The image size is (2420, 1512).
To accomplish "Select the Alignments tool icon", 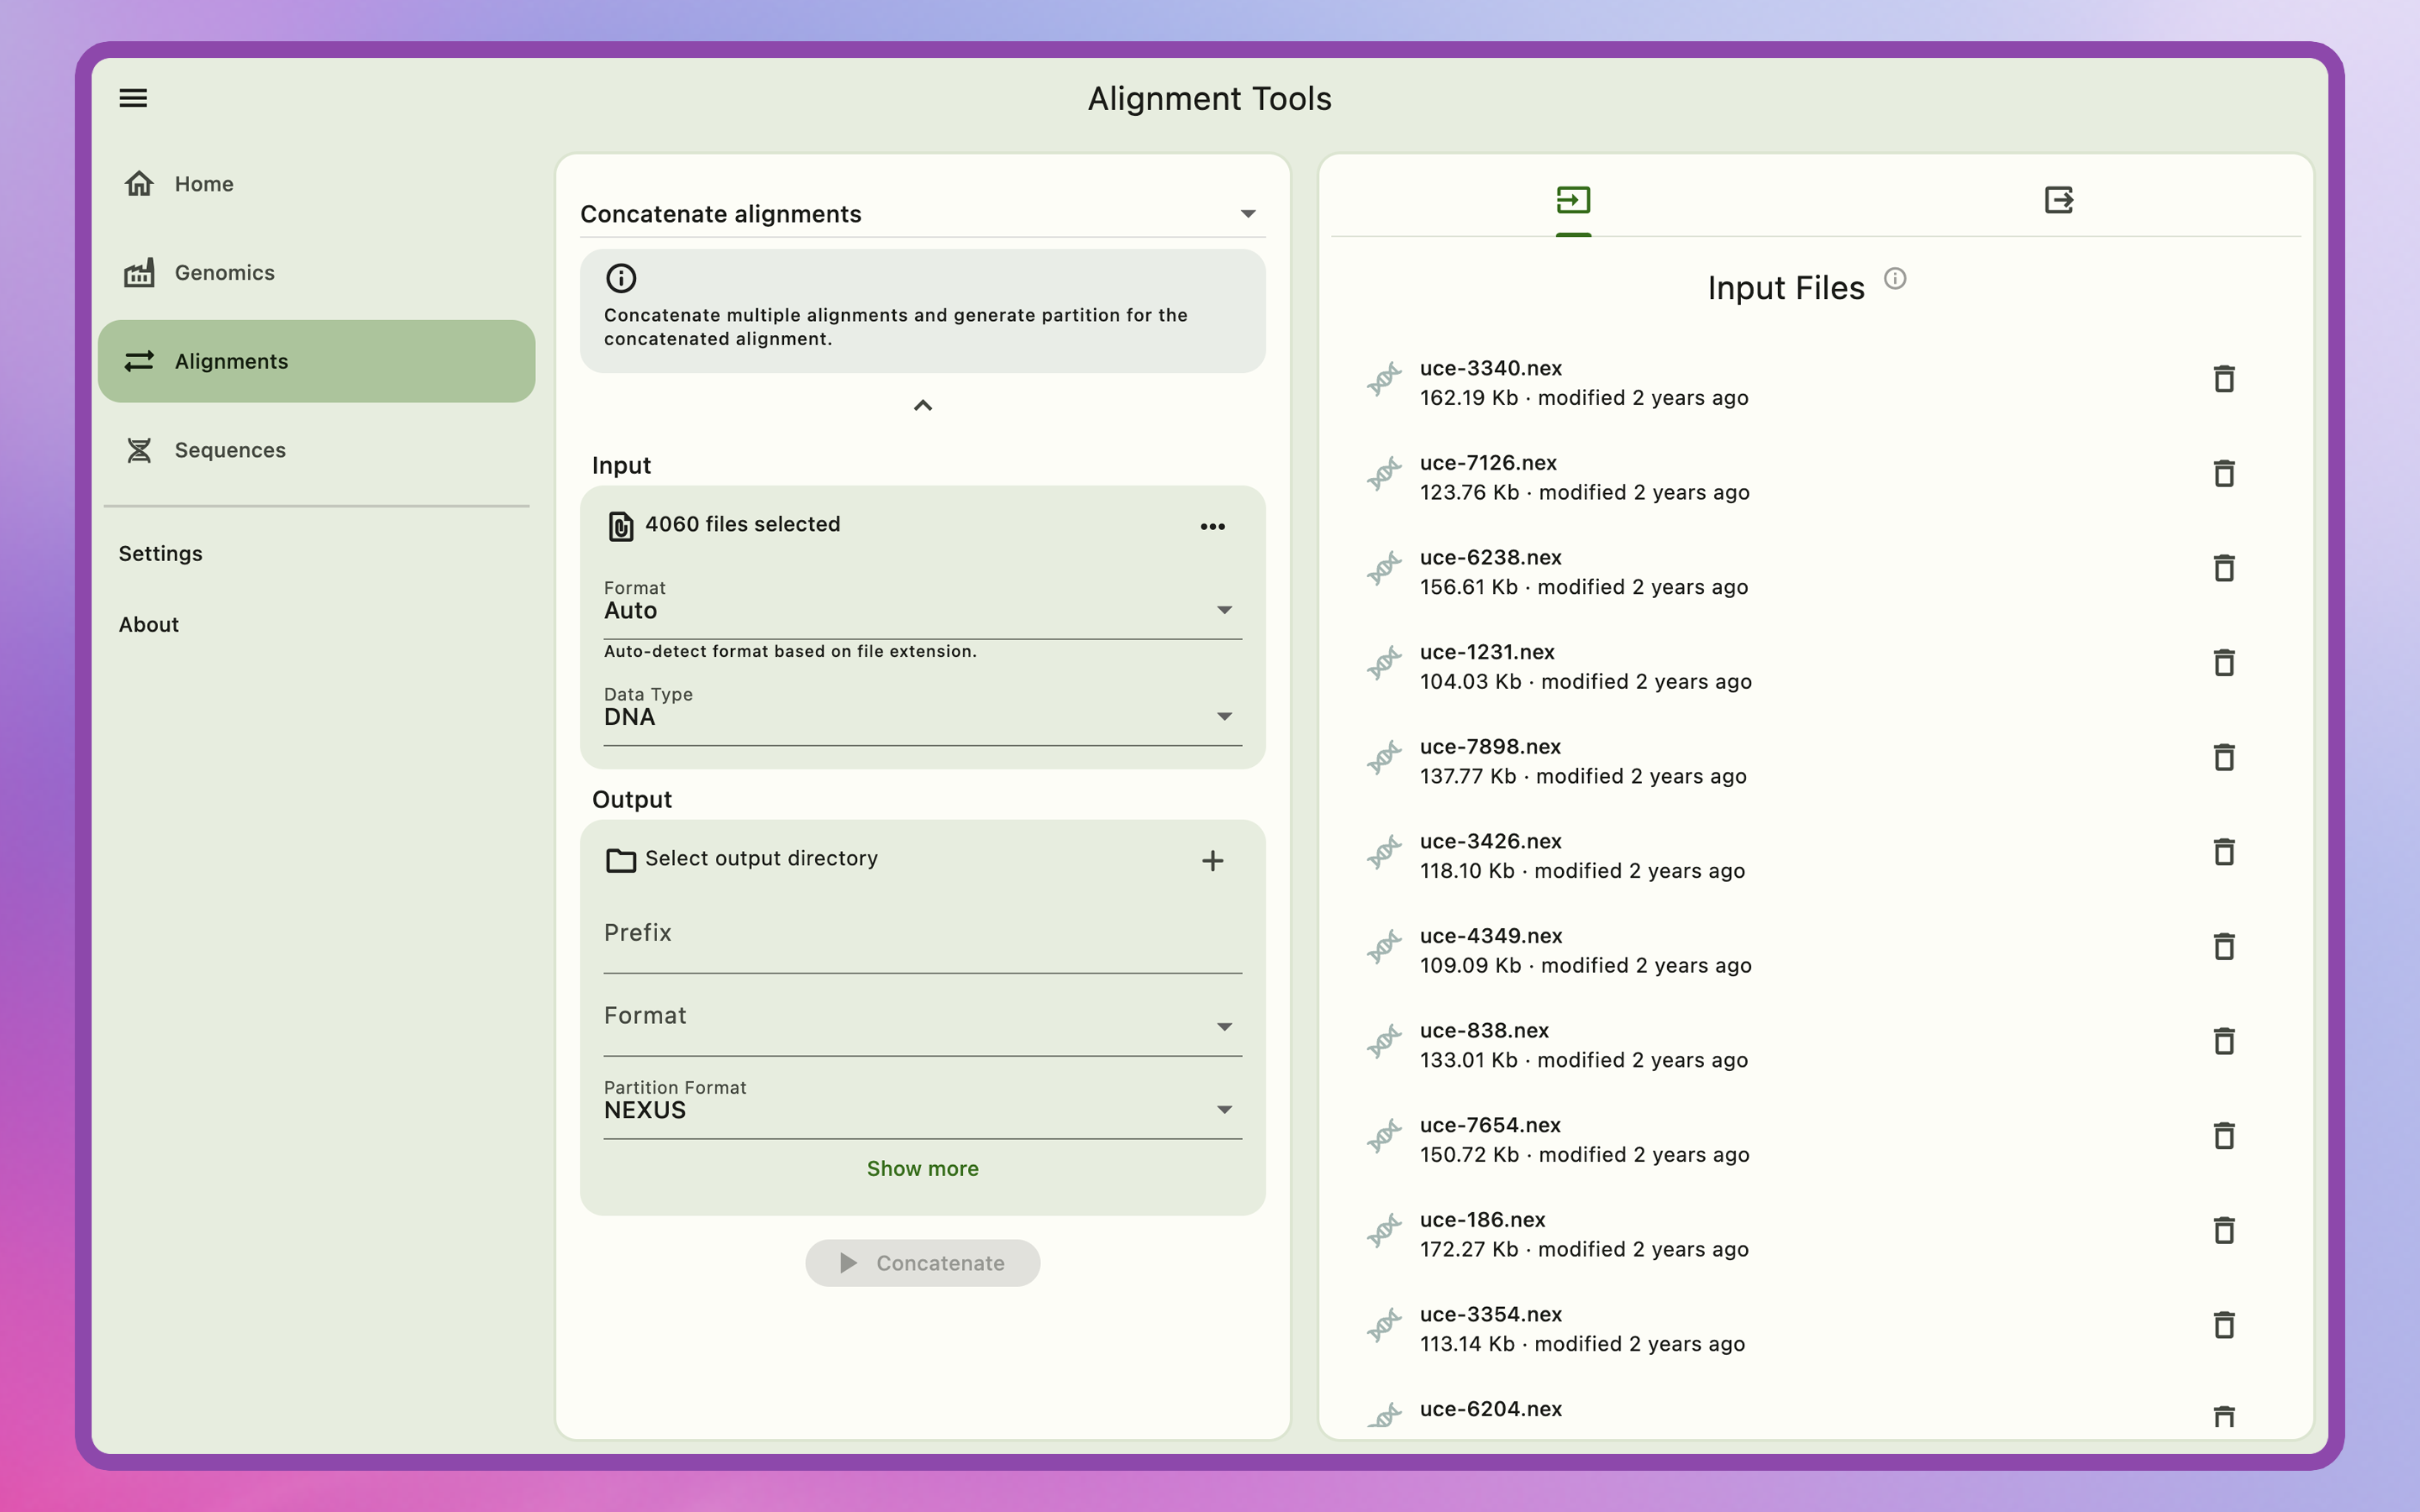I will (140, 361).
